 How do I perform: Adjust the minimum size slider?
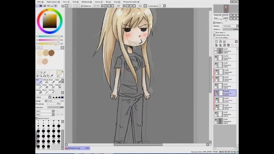tap(54, 104)
